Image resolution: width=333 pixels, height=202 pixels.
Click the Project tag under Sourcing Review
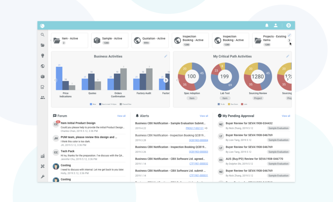tap(258, 98)
